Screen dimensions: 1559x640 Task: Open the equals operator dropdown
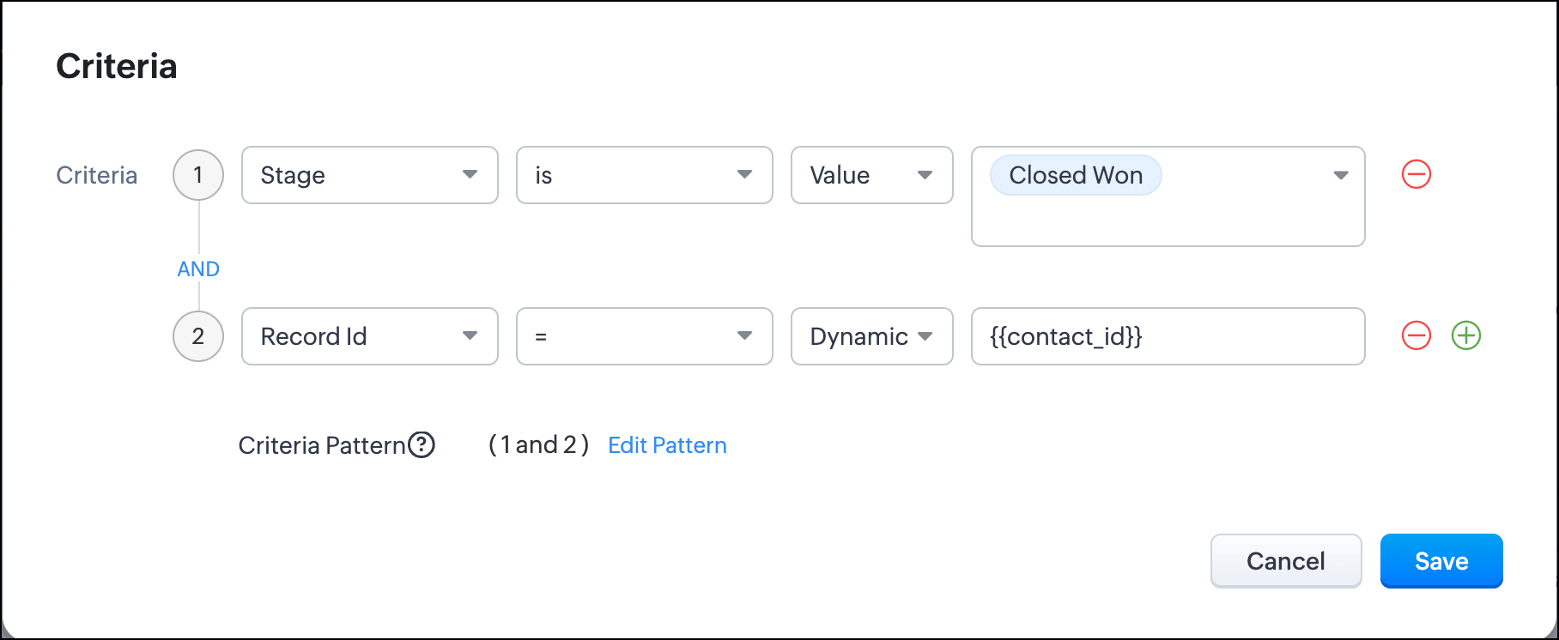point(645,336)
